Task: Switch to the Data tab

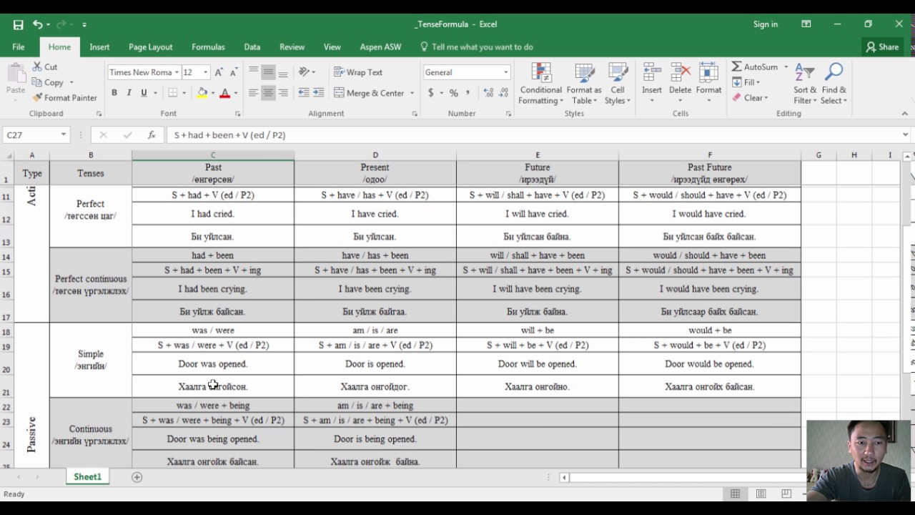Action: click(252, 46)
